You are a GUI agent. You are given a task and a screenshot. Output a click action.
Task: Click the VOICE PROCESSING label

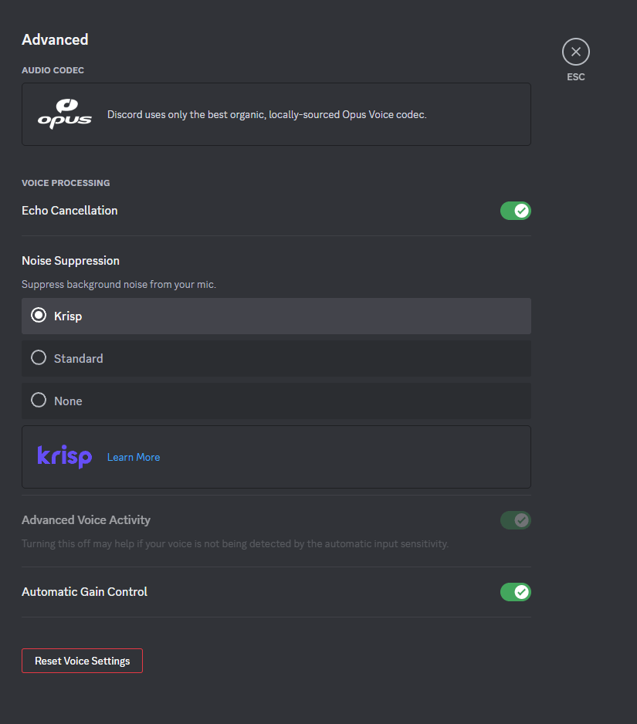pos(66,183)
